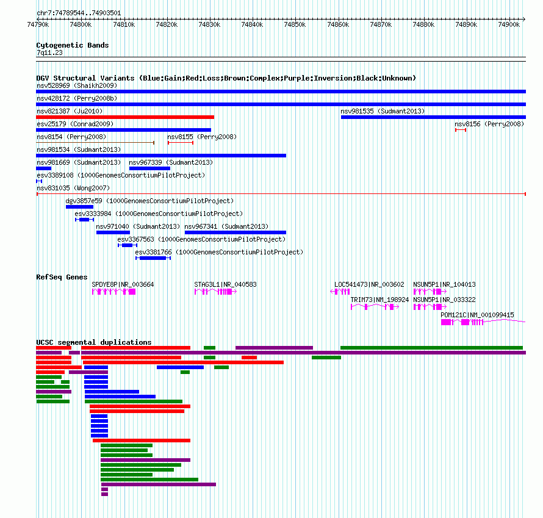Click the nsv967341 (Sudmant2013) label
This screenshot has width=543, height=518.
click(x=226, y=226)
